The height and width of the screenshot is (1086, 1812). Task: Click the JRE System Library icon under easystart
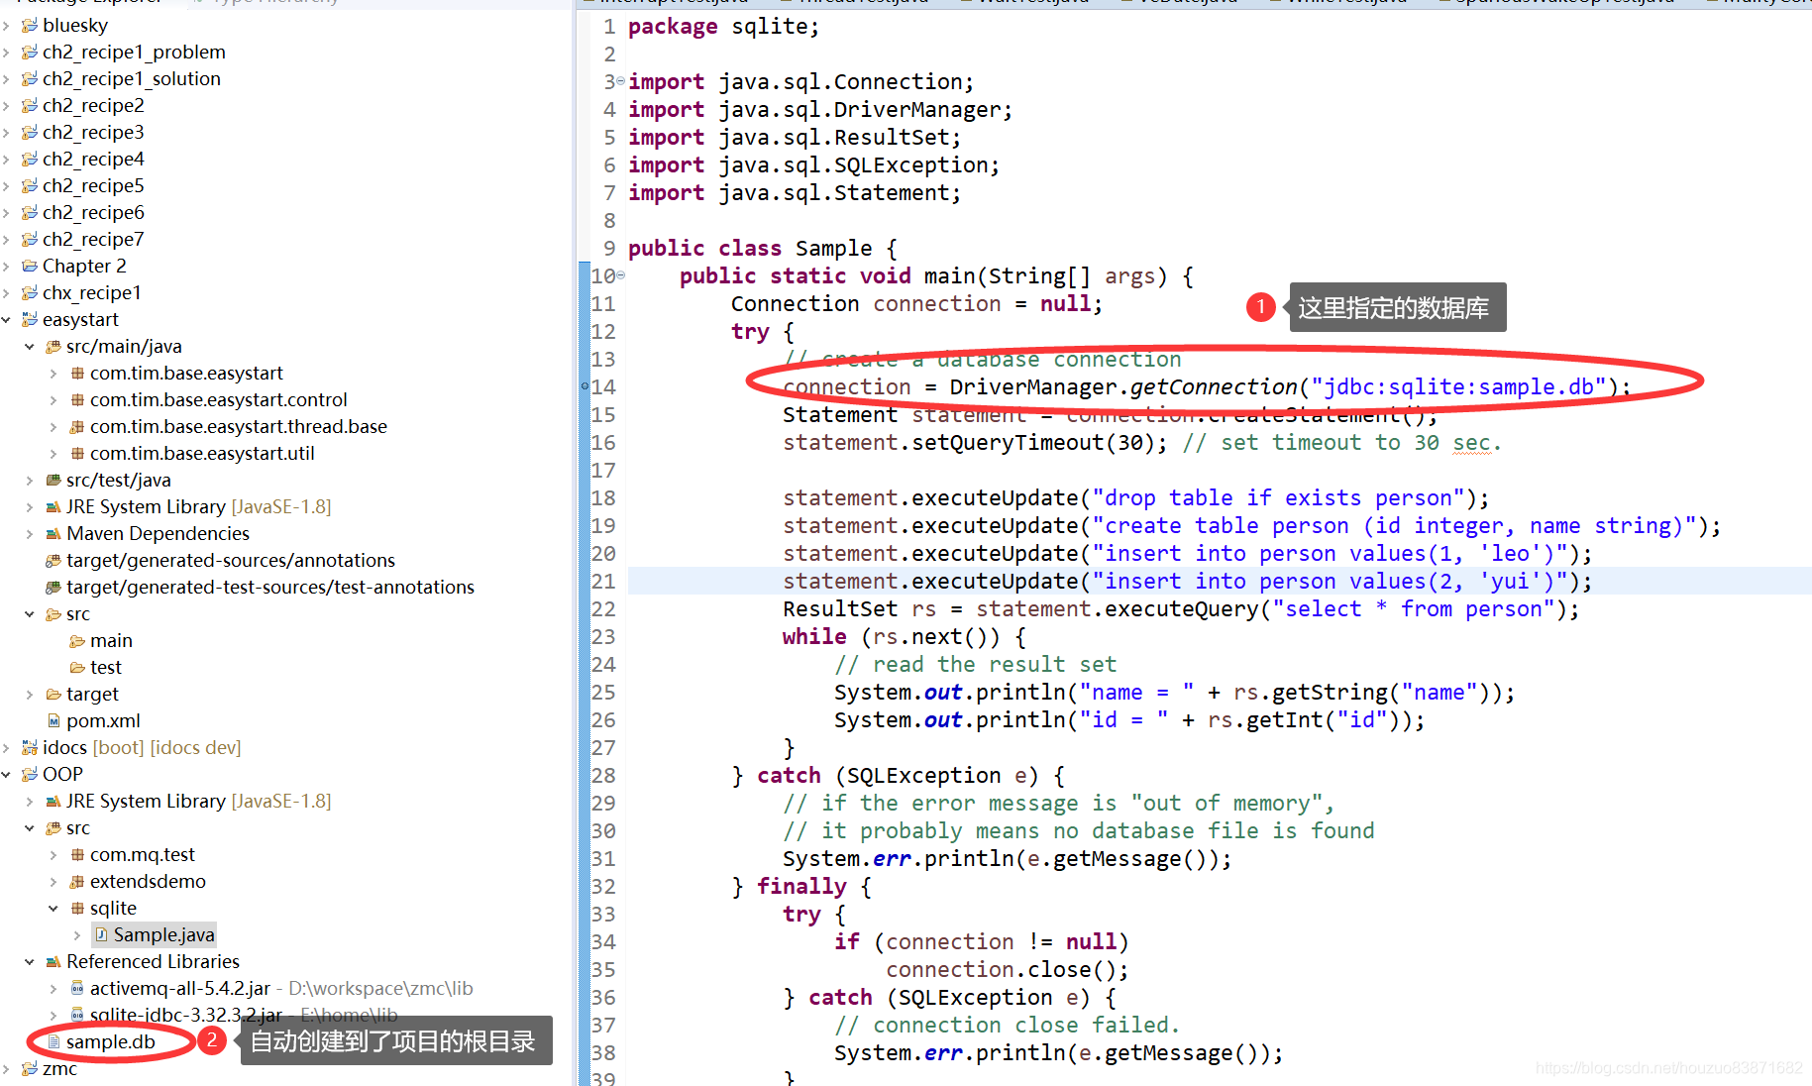[53, 506]
